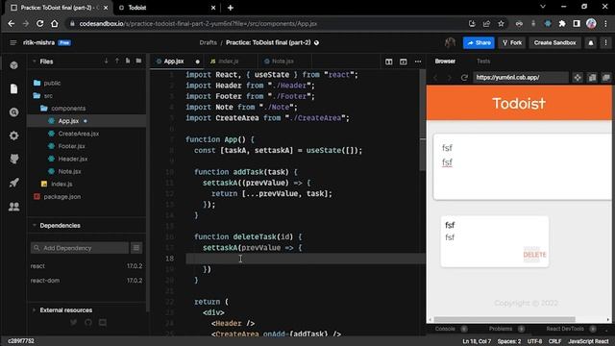615x346 pixels.
Task: Open React DevTools panel
Action: point(565,329)
